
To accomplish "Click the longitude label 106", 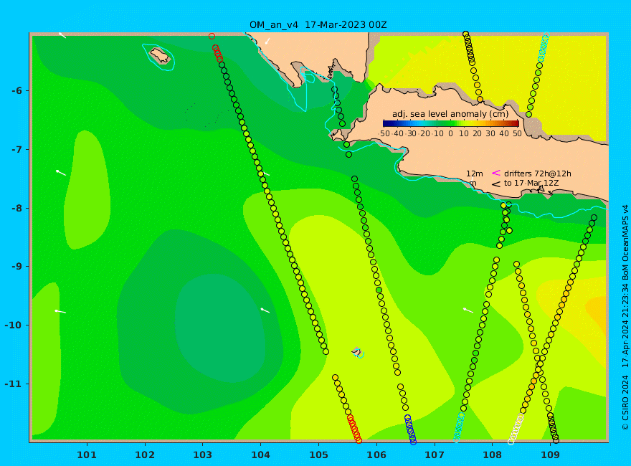I will (x=376, y=455).
